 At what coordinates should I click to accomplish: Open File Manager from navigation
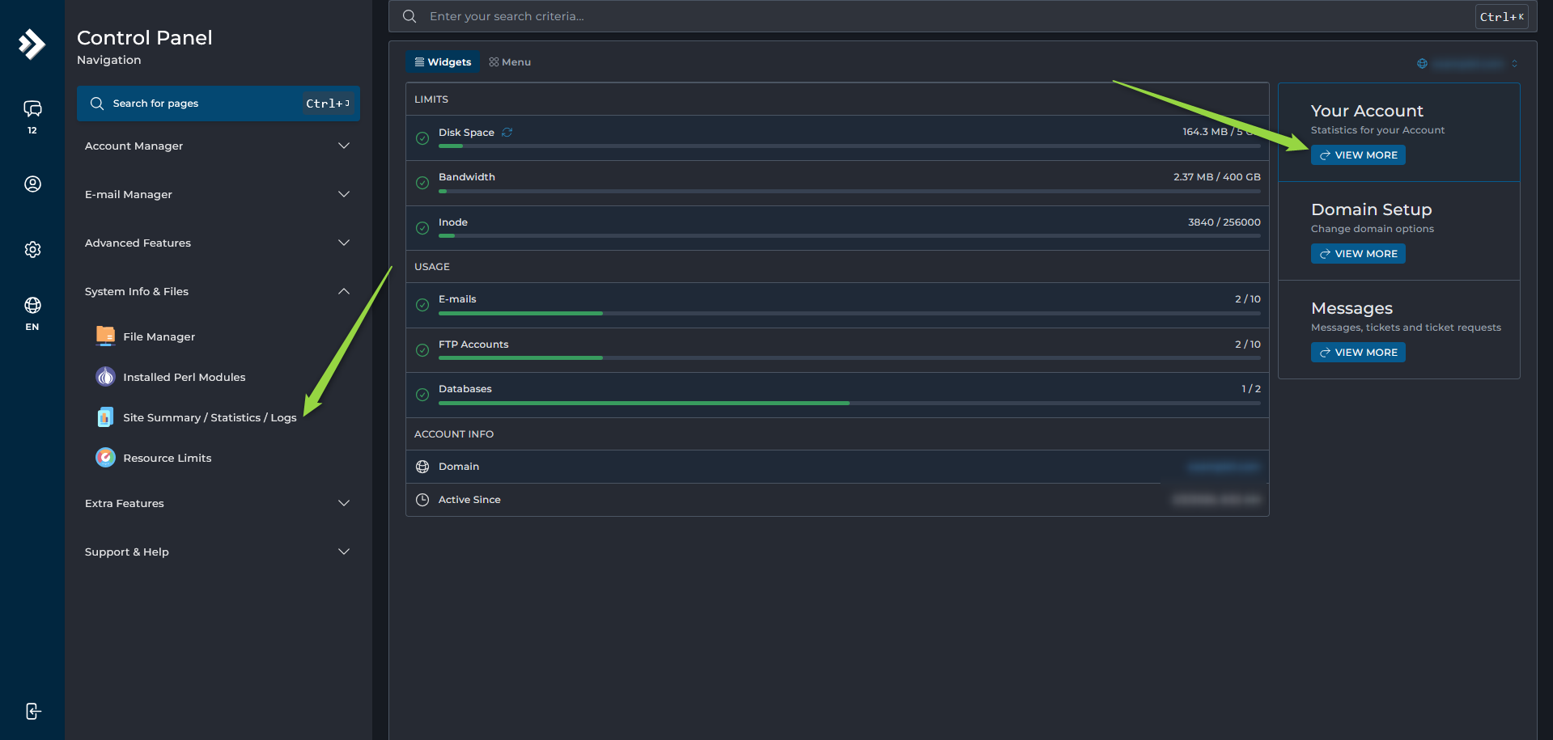tap(159, 336)
